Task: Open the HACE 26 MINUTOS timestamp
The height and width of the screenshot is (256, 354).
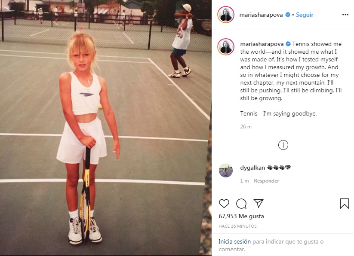Action: tap(237, 226)
